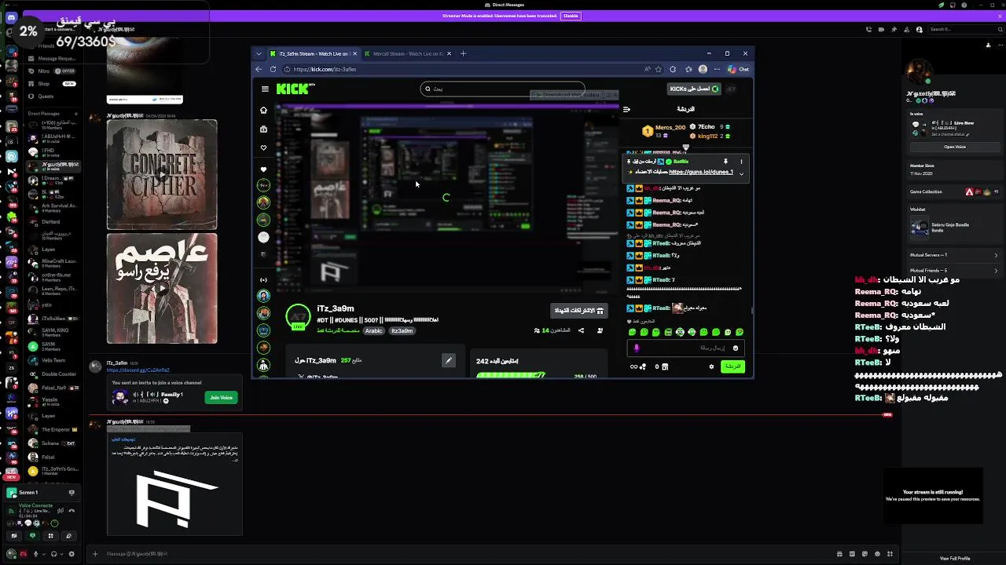
Task: Open The Emperor direct message
Action: click(53, 429)
